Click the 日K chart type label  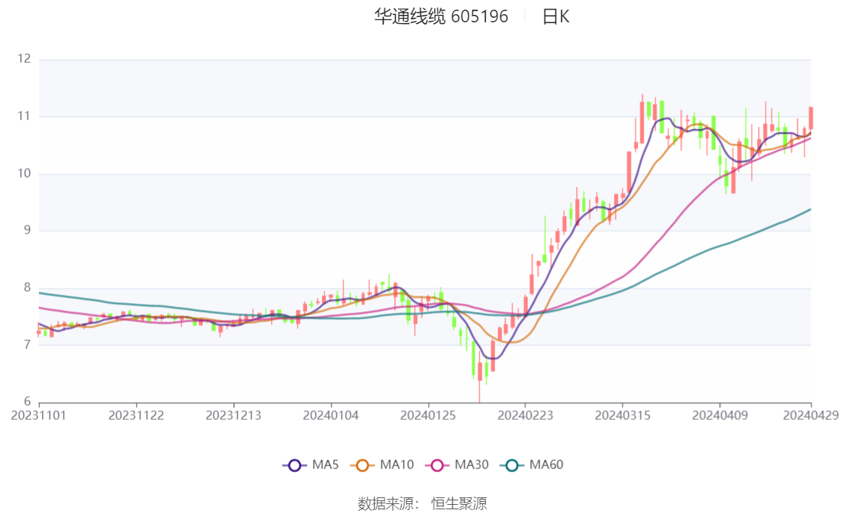point(556,16)
